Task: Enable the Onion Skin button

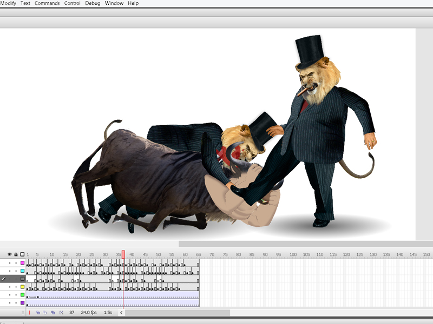Action: pos(38,313)
